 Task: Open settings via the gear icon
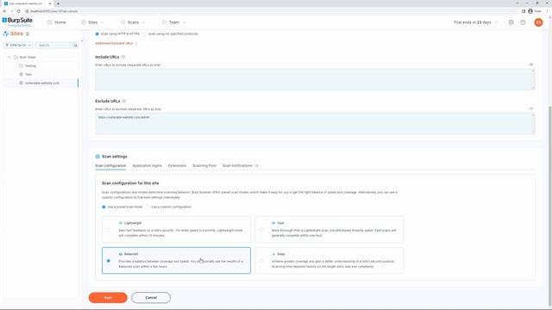[511, 22]
